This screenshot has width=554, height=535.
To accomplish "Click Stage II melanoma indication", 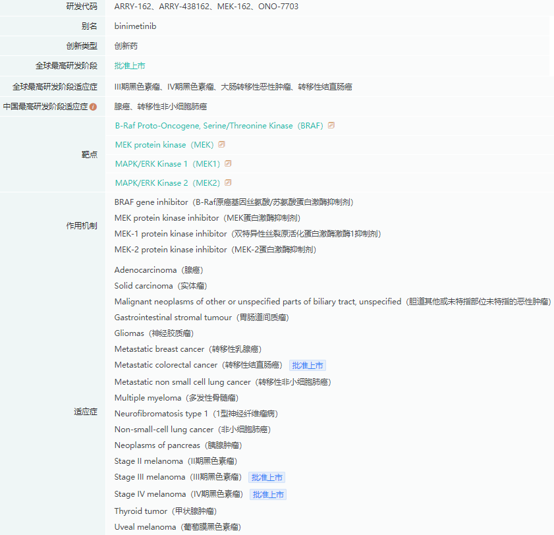I will [176, 461].
